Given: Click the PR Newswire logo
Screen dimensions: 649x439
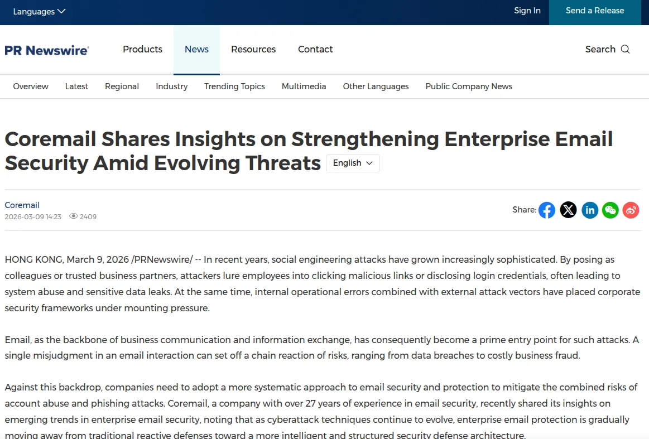Looking at the screenshot, I should tap(47, 50).
